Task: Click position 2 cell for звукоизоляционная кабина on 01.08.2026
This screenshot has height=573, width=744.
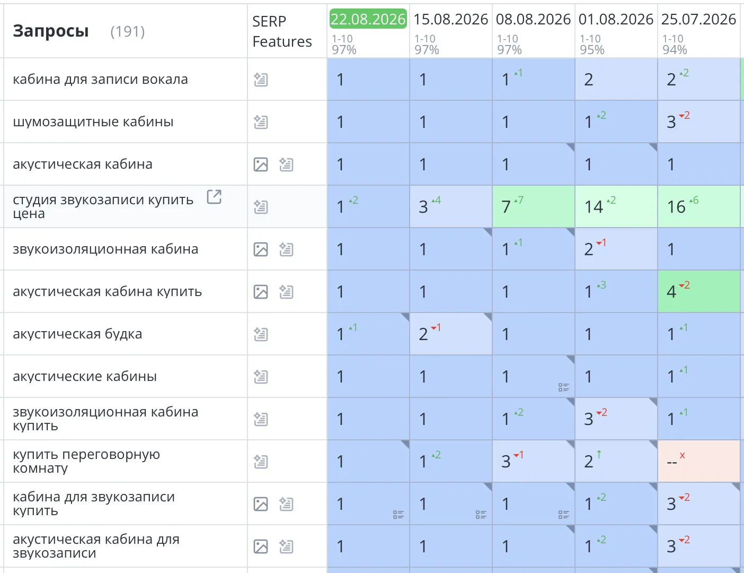Action: (616, 249)
